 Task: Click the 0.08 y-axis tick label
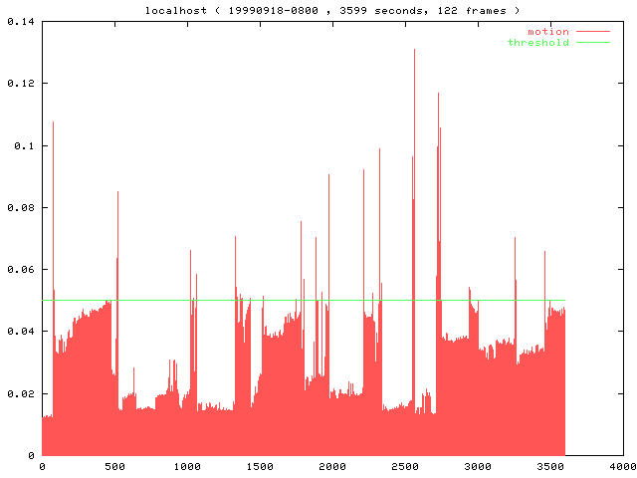point(20,207)
